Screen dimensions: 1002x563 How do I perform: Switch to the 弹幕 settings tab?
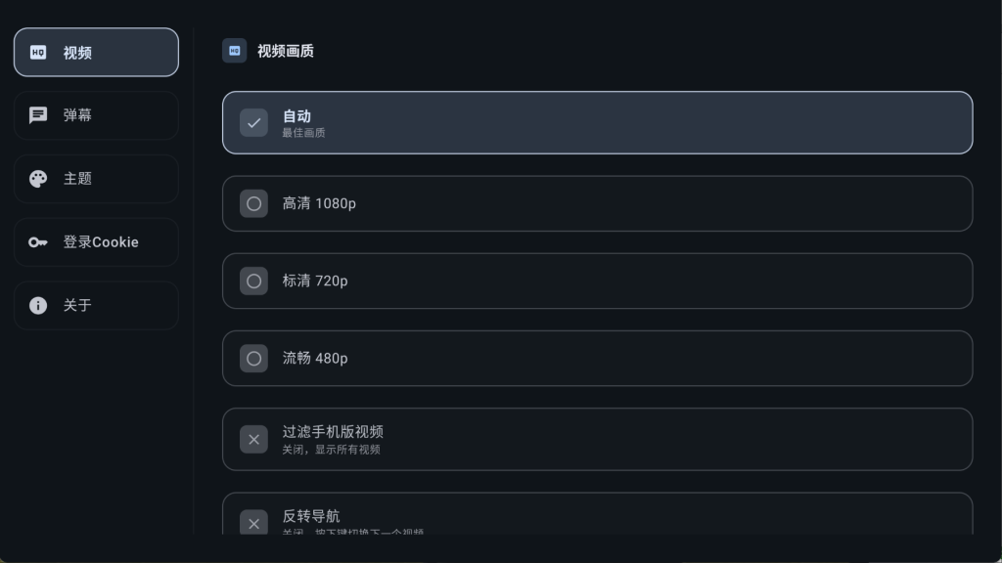(x=96, y=115)
